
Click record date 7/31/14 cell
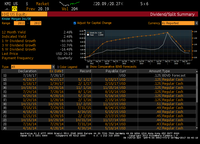coord(84,124)
